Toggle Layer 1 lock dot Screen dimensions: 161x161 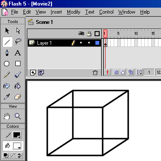(x=89, y=43)
